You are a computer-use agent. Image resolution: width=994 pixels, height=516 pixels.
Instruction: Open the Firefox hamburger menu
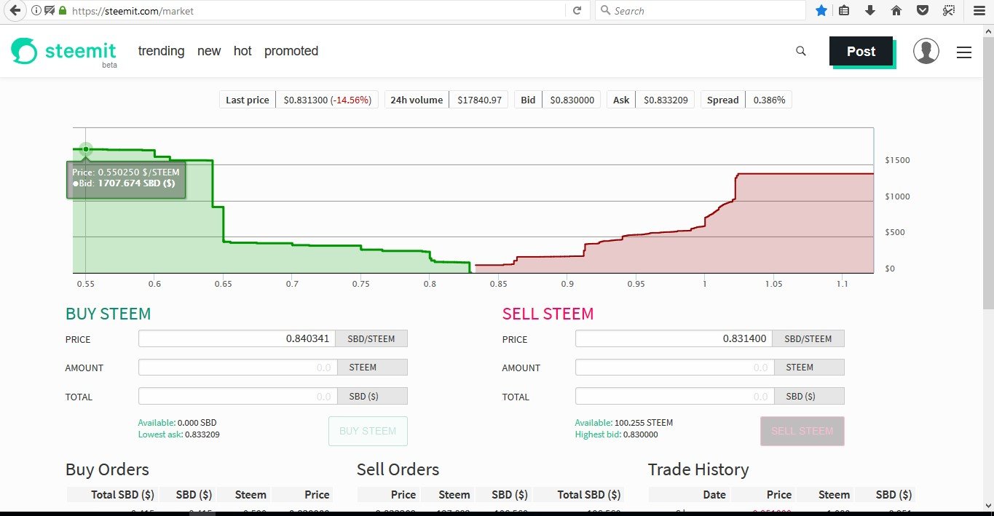[978, 11]
